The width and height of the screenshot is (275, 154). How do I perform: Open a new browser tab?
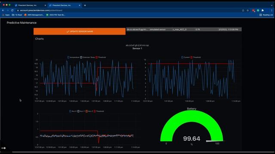pos(85,6)
